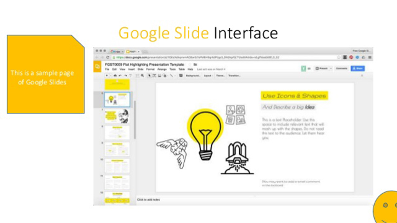Open the Layout dropdown in the toolbar
Viewport: 397px width, 223px height.
click(208, 76)
